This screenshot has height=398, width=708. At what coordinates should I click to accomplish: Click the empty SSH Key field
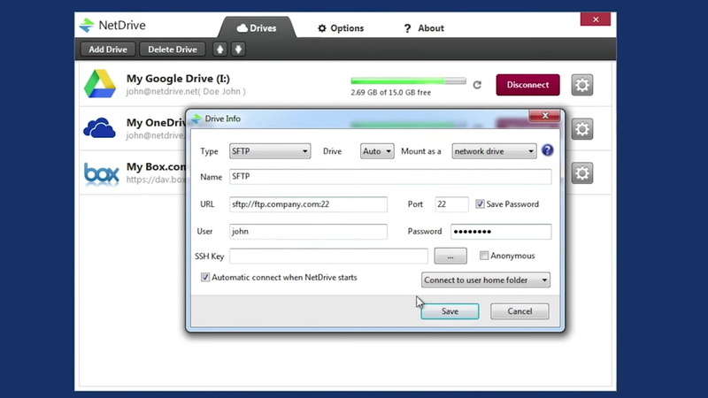point(328,256)
